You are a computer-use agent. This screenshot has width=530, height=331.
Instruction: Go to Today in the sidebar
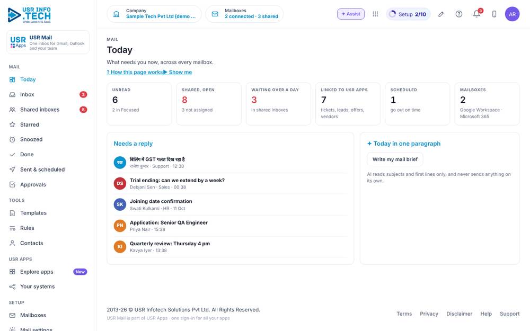(x=48, y=80)
